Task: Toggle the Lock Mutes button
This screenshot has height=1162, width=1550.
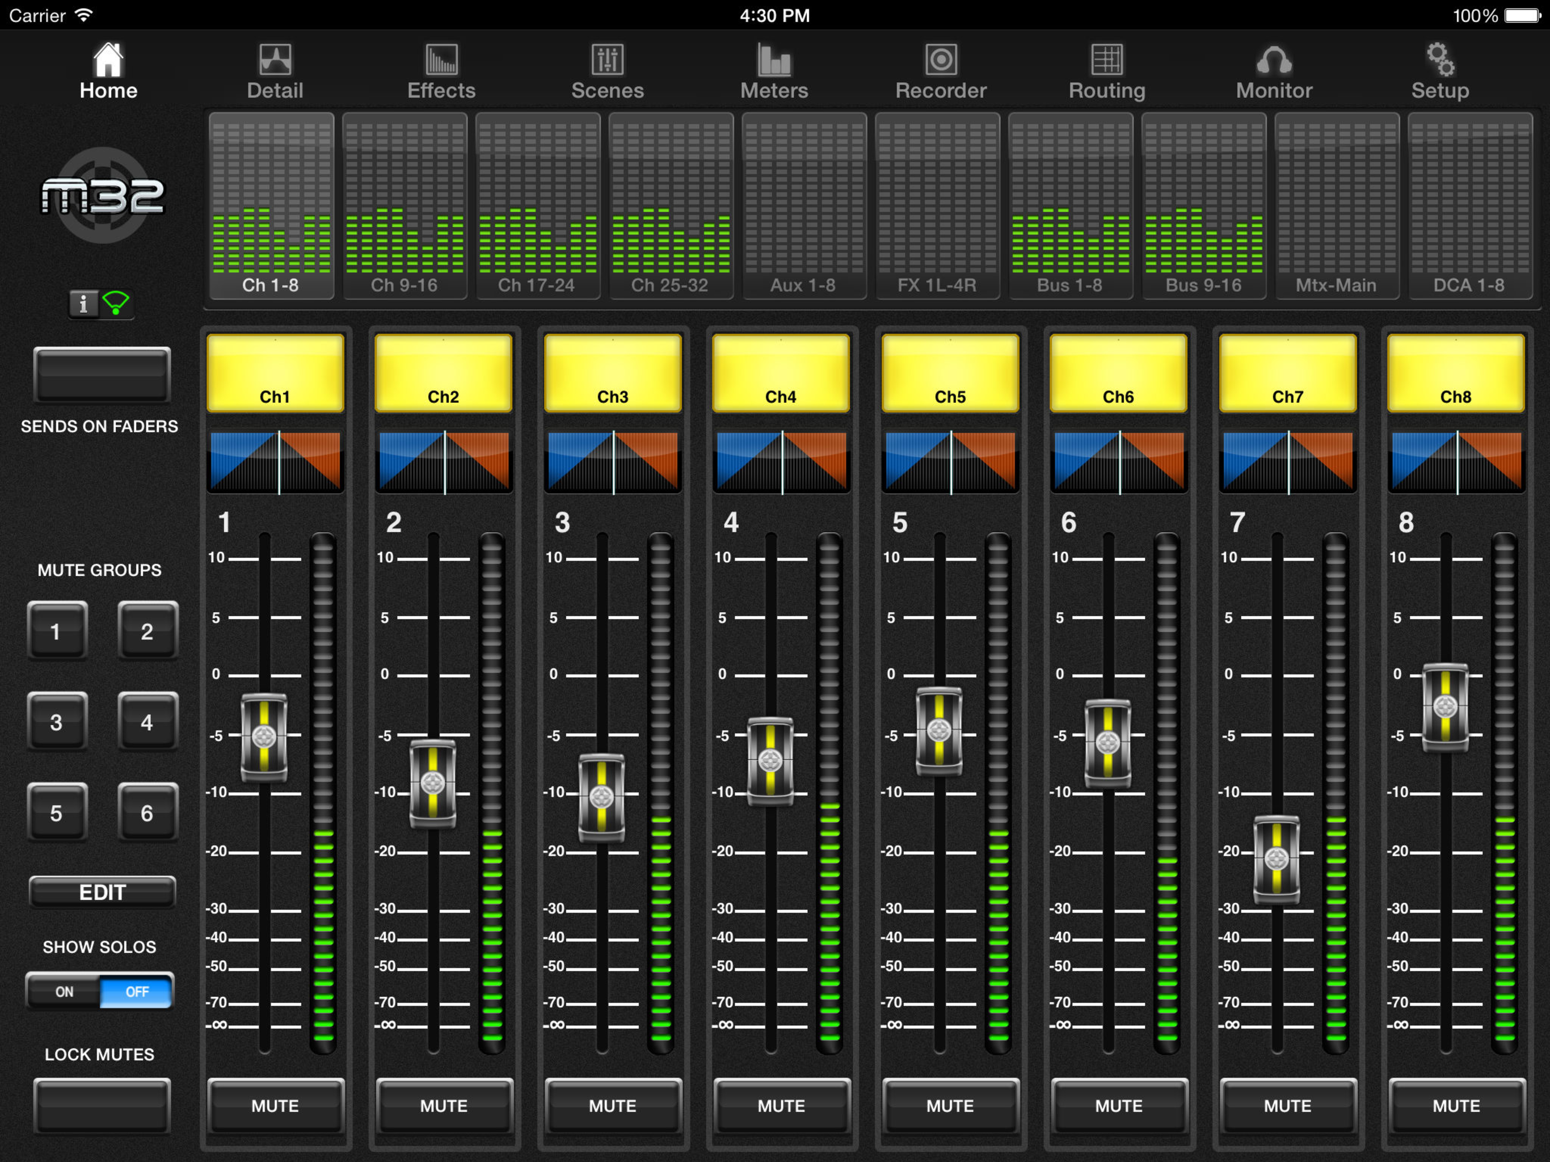Action: pyautogui.click(x=102, y=1105)
